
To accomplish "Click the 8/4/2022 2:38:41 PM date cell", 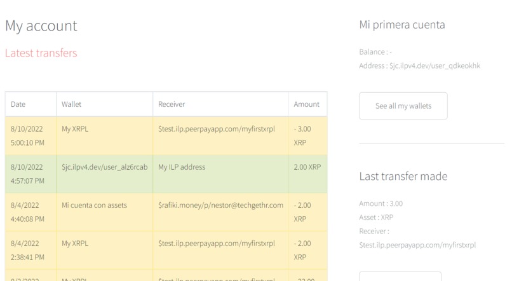I will point(27,250).
